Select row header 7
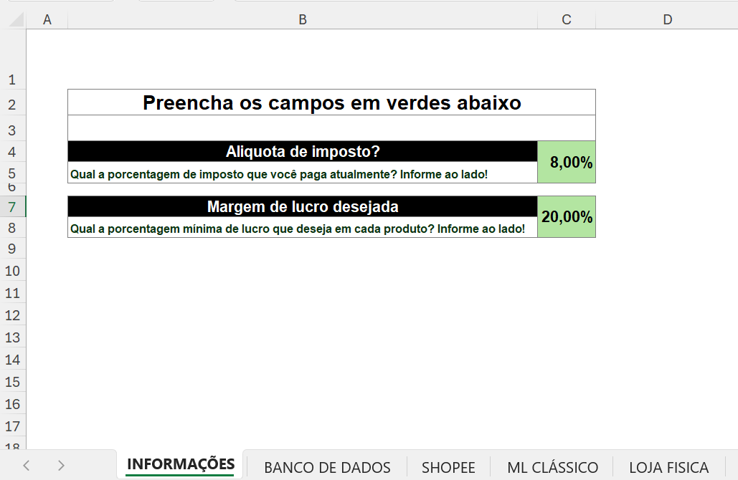Viewport: 738px width, 480px height. coord(12,206)
